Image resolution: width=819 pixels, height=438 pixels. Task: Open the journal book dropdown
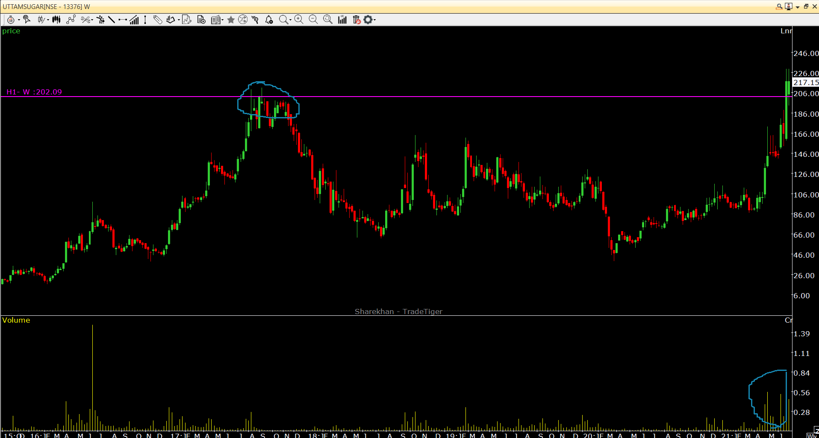coord(222,20)
